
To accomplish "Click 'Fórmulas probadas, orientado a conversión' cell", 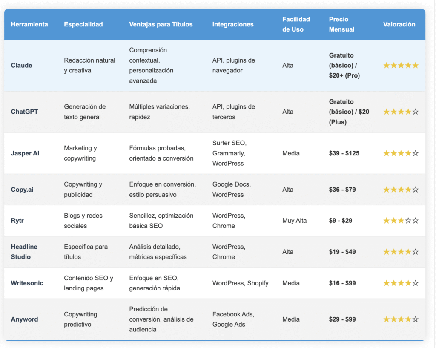I will [x=161, y=153].
